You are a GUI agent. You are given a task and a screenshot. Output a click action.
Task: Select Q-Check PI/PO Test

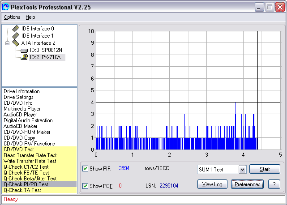pos(39,184)
